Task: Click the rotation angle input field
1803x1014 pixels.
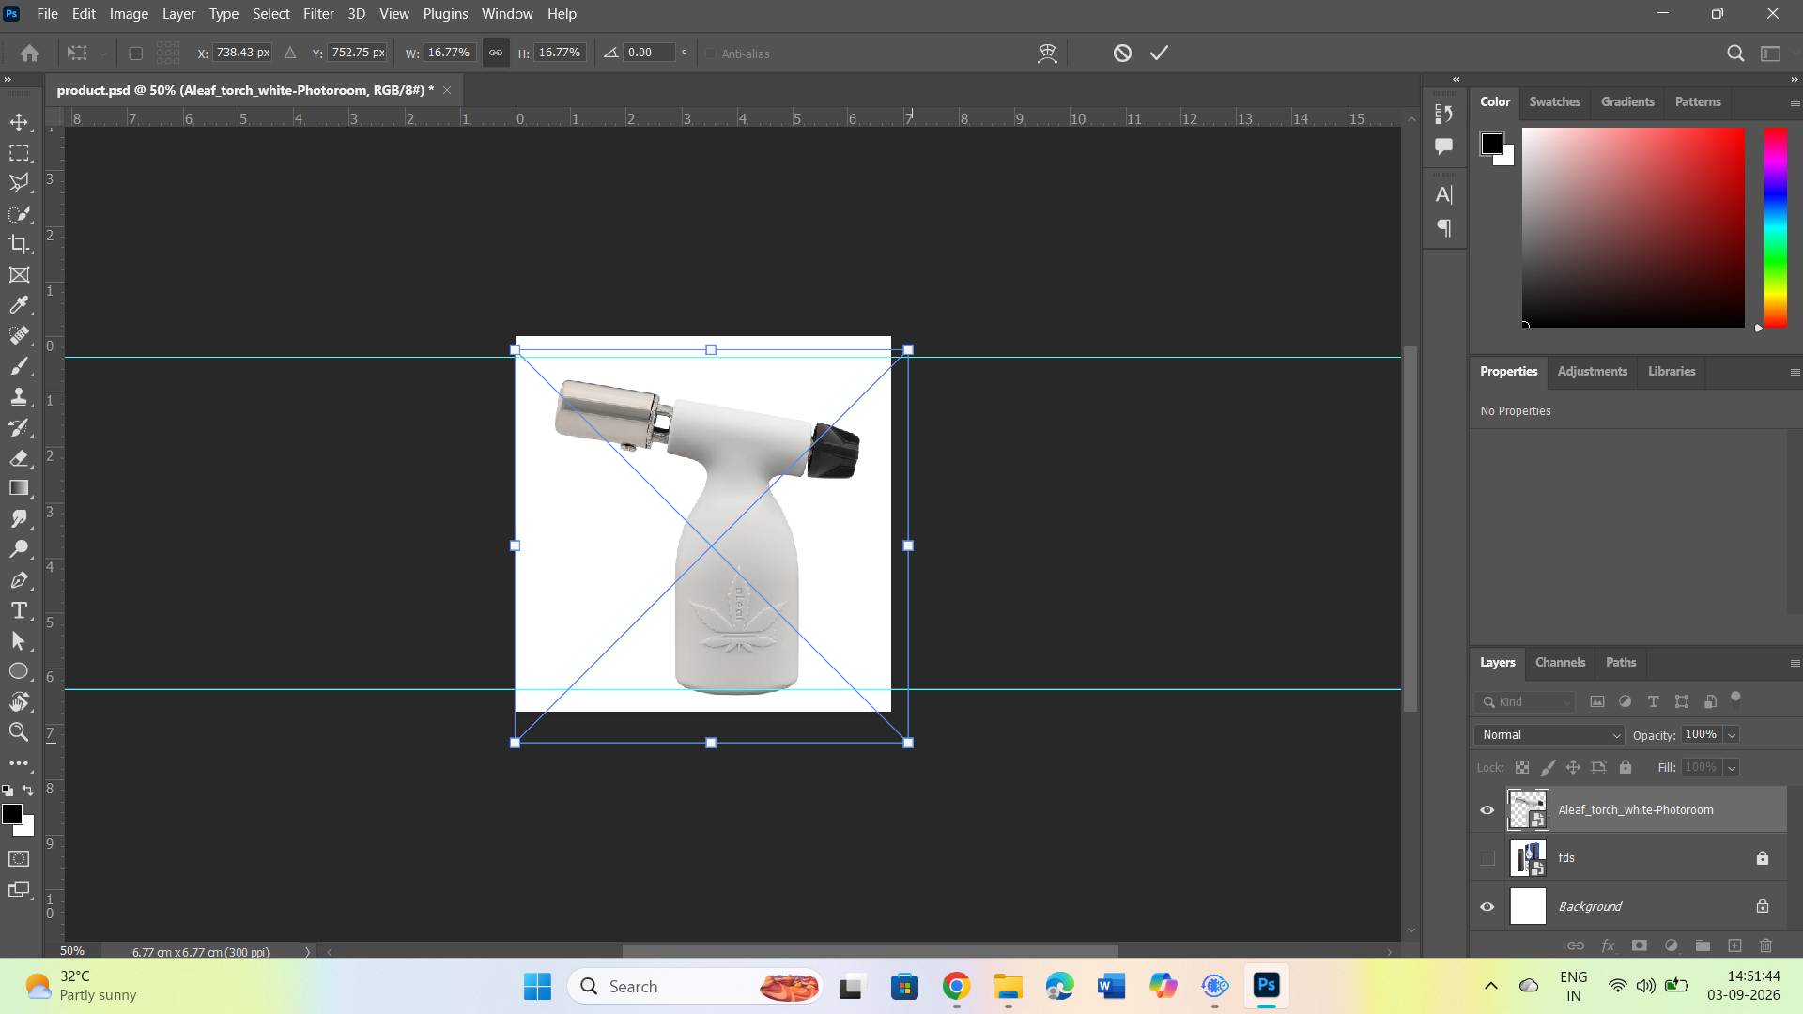Action: point(650,53)
